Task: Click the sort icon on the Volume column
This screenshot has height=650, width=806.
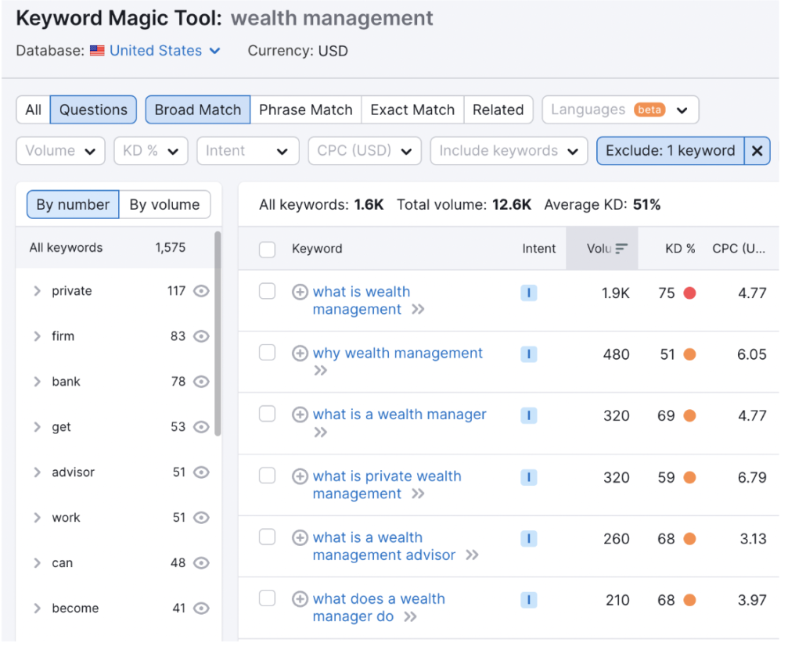Action: tap(623, 248)
